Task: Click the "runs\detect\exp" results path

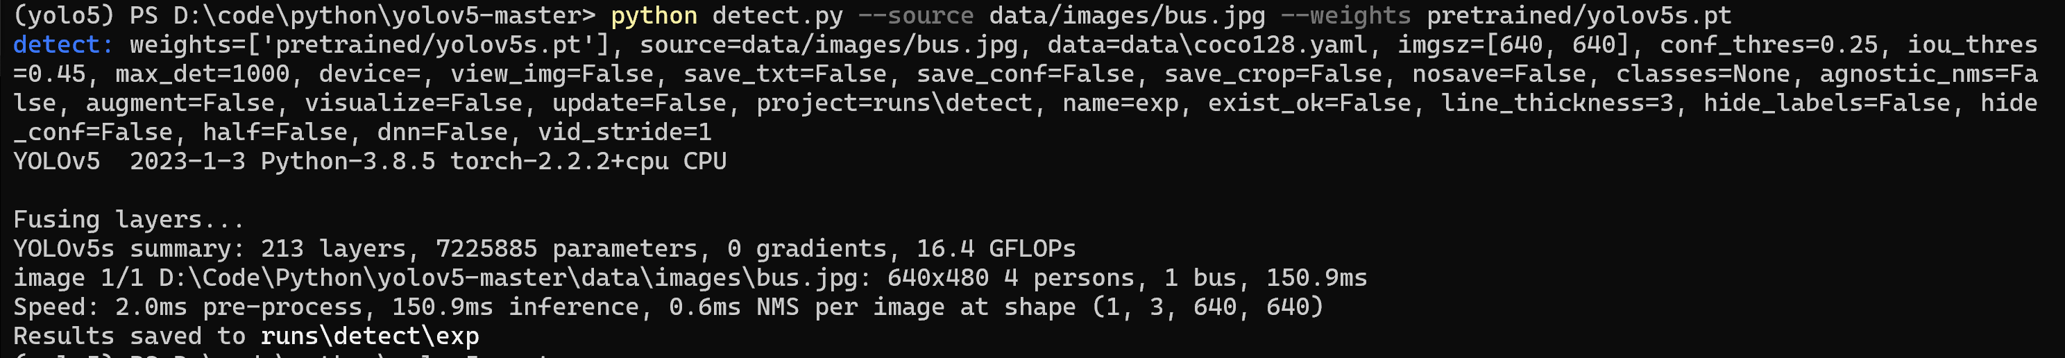Action: pyautogui.click(x=370, y=336)
